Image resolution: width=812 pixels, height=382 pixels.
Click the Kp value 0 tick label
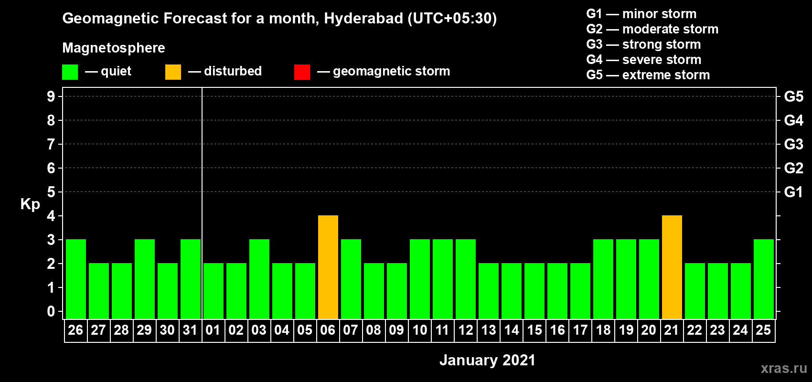pos(51,311)
